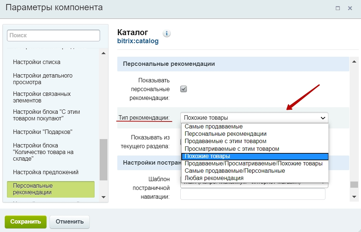Click the info icon next to Каталог

167,34
